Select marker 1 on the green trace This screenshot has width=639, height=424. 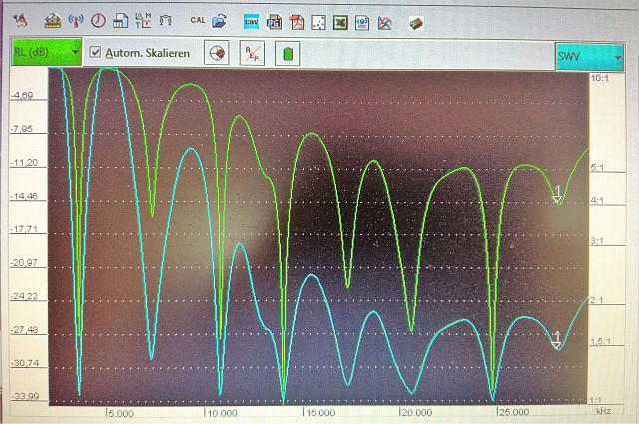(557, 195)
